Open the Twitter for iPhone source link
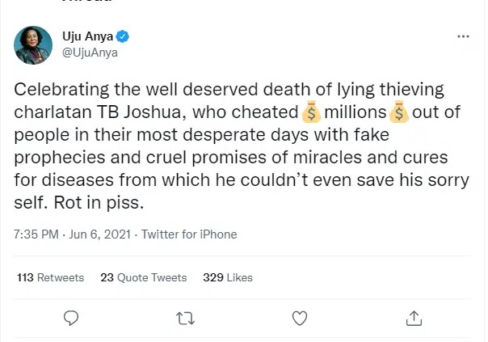 click(x=189, y=234)
